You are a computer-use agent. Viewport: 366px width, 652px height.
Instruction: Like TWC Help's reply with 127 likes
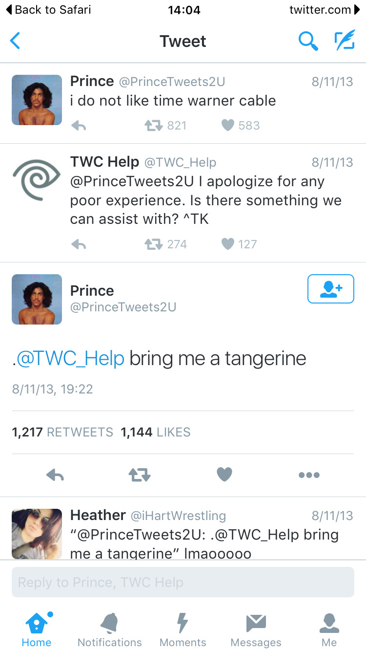tap(239, 244)
